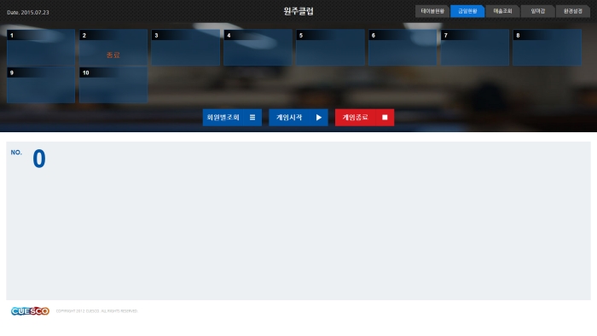Select table tile number 6
Viewport: 597px width, 336px height.
[403, 48]
